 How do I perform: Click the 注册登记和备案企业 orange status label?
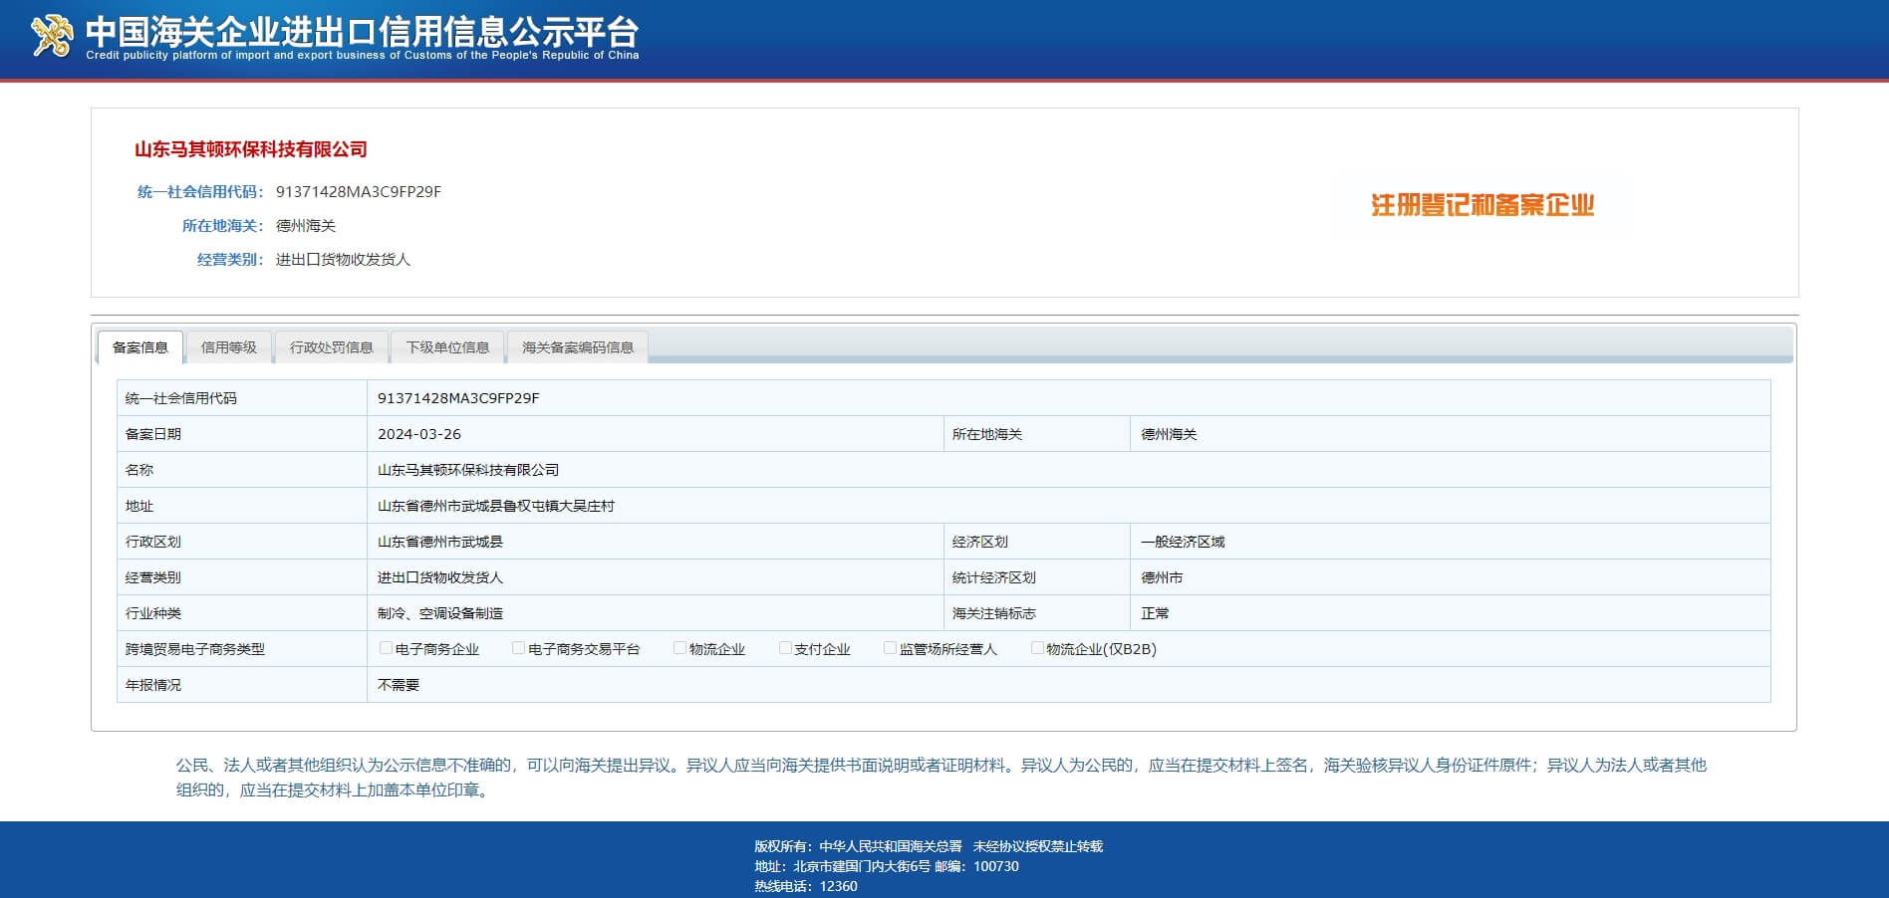coord(1483,205)
